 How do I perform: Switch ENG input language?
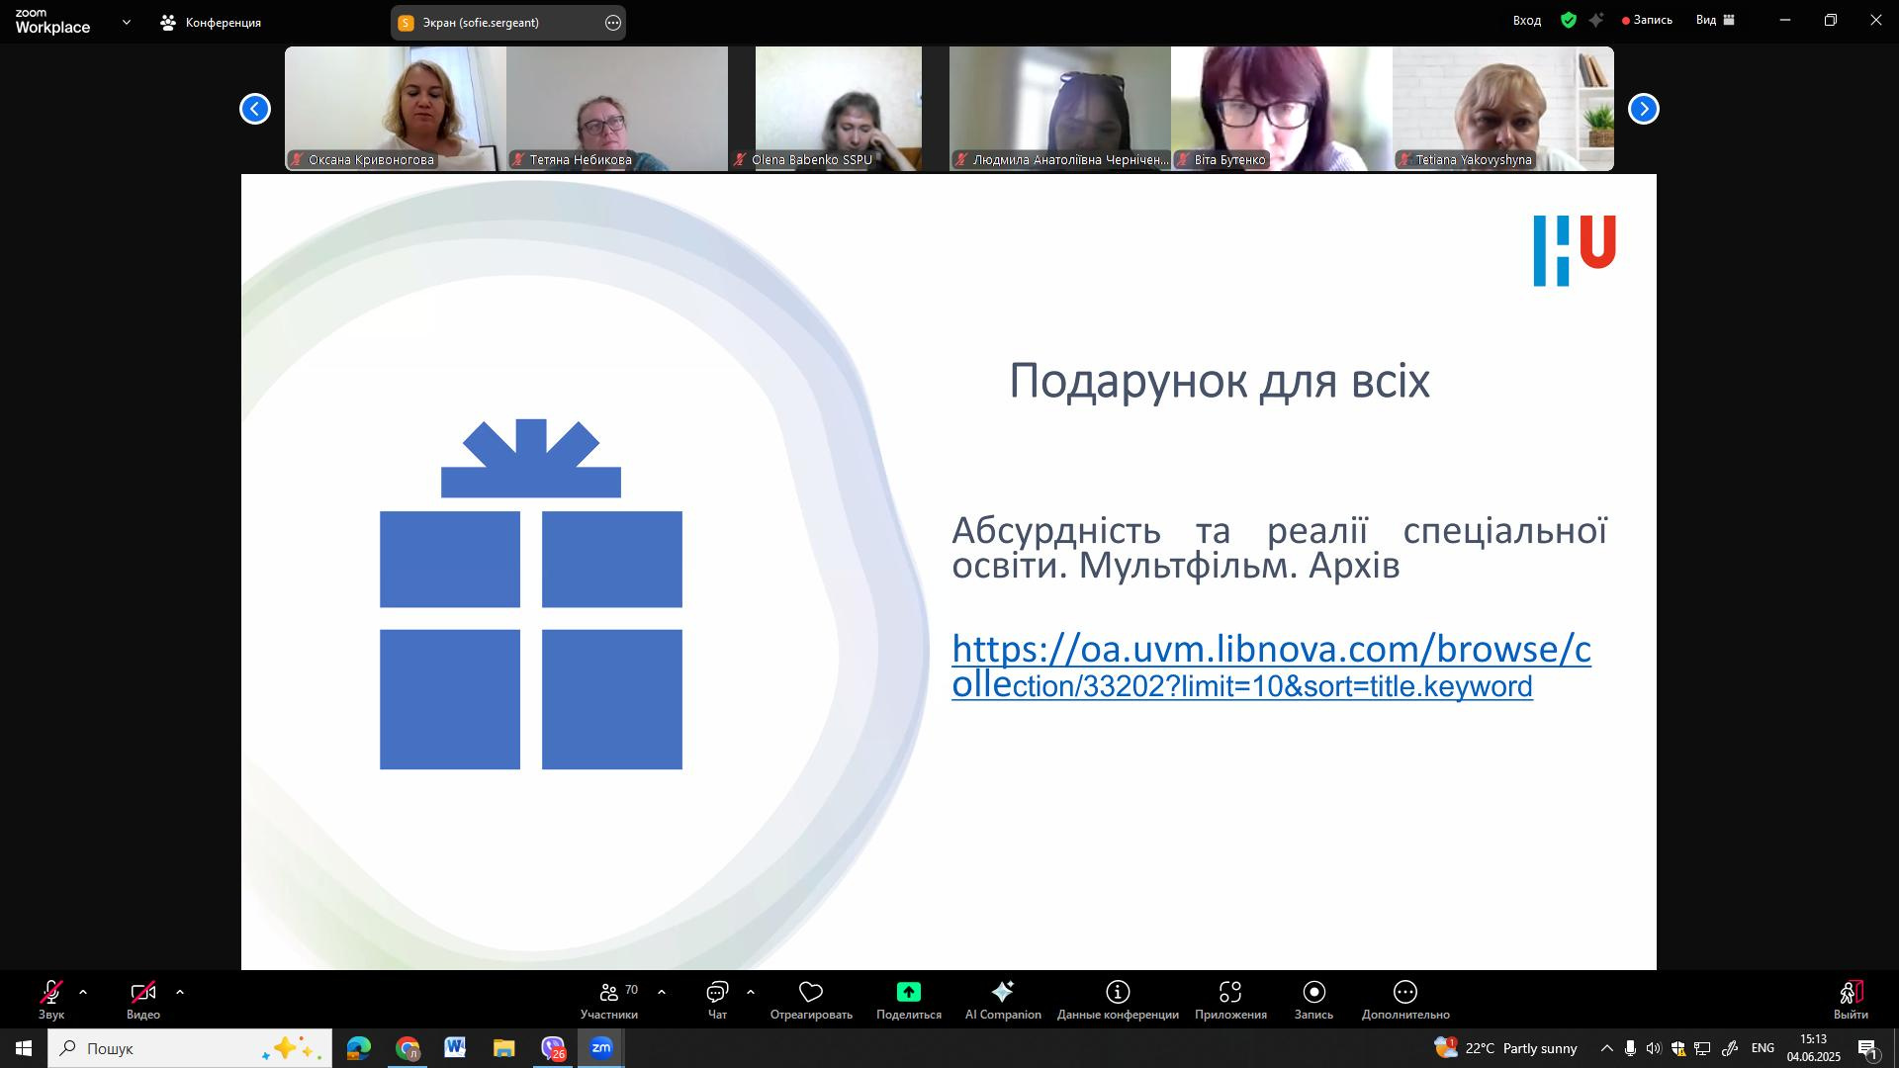(1763, 1048)
